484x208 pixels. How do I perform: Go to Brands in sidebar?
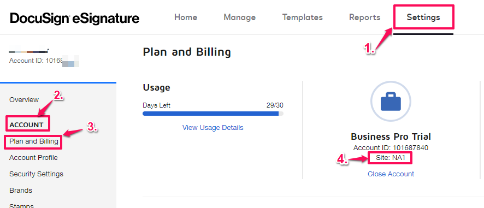(x=21, y=191)
